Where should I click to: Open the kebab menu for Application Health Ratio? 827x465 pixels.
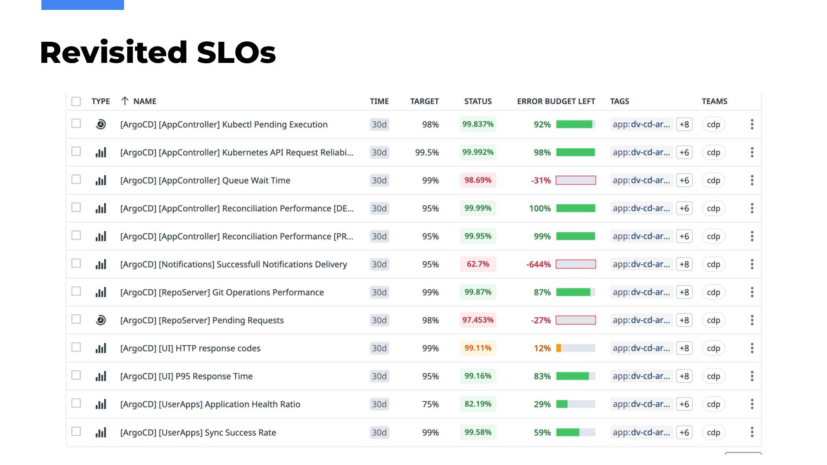coord(752,404)
